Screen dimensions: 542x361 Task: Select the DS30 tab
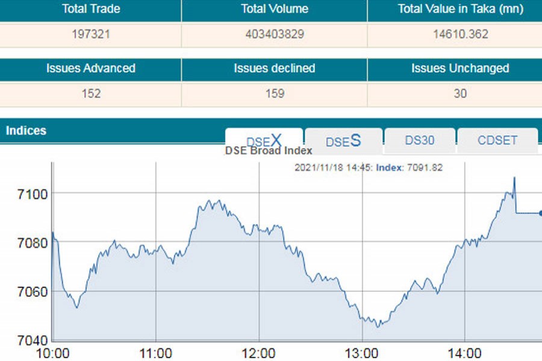coord(419,141)
